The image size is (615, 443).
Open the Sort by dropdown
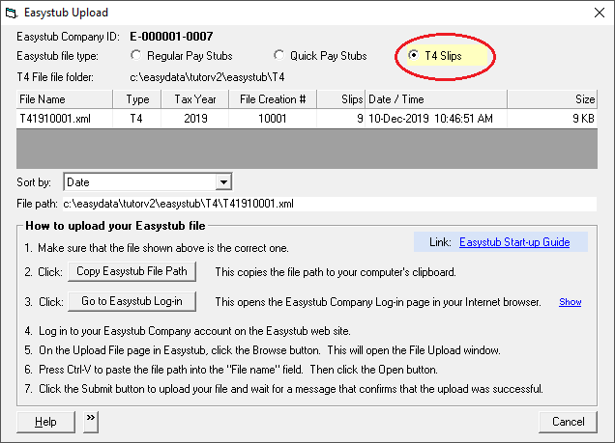tap(223, 182)
